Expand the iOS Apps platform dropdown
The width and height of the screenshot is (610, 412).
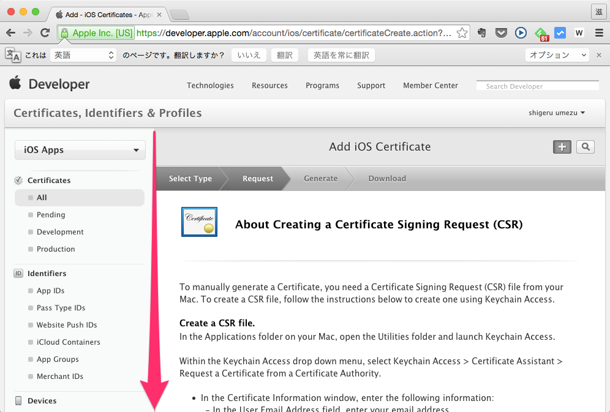80,150
